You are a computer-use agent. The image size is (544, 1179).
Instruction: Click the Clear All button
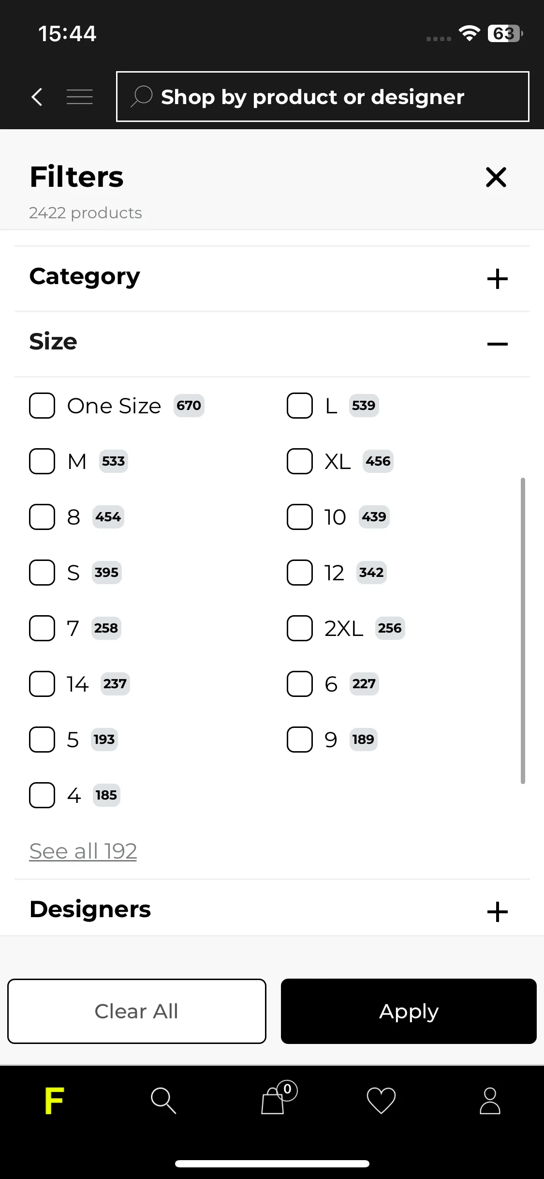(x=137, y=1011)
